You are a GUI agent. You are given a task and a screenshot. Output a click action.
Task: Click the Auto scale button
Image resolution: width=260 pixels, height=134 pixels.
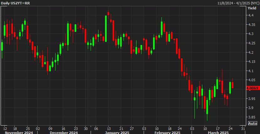[253, 123]
